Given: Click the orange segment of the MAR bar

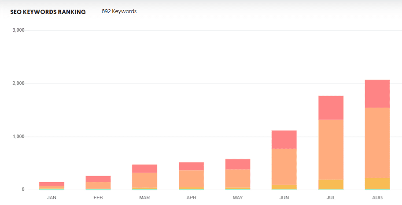Looking at the screenshot, I should coord(144,180).
